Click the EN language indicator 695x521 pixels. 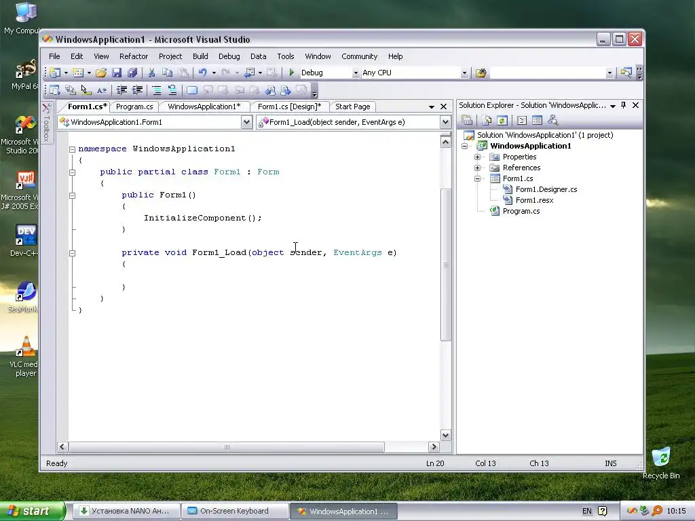587,511
